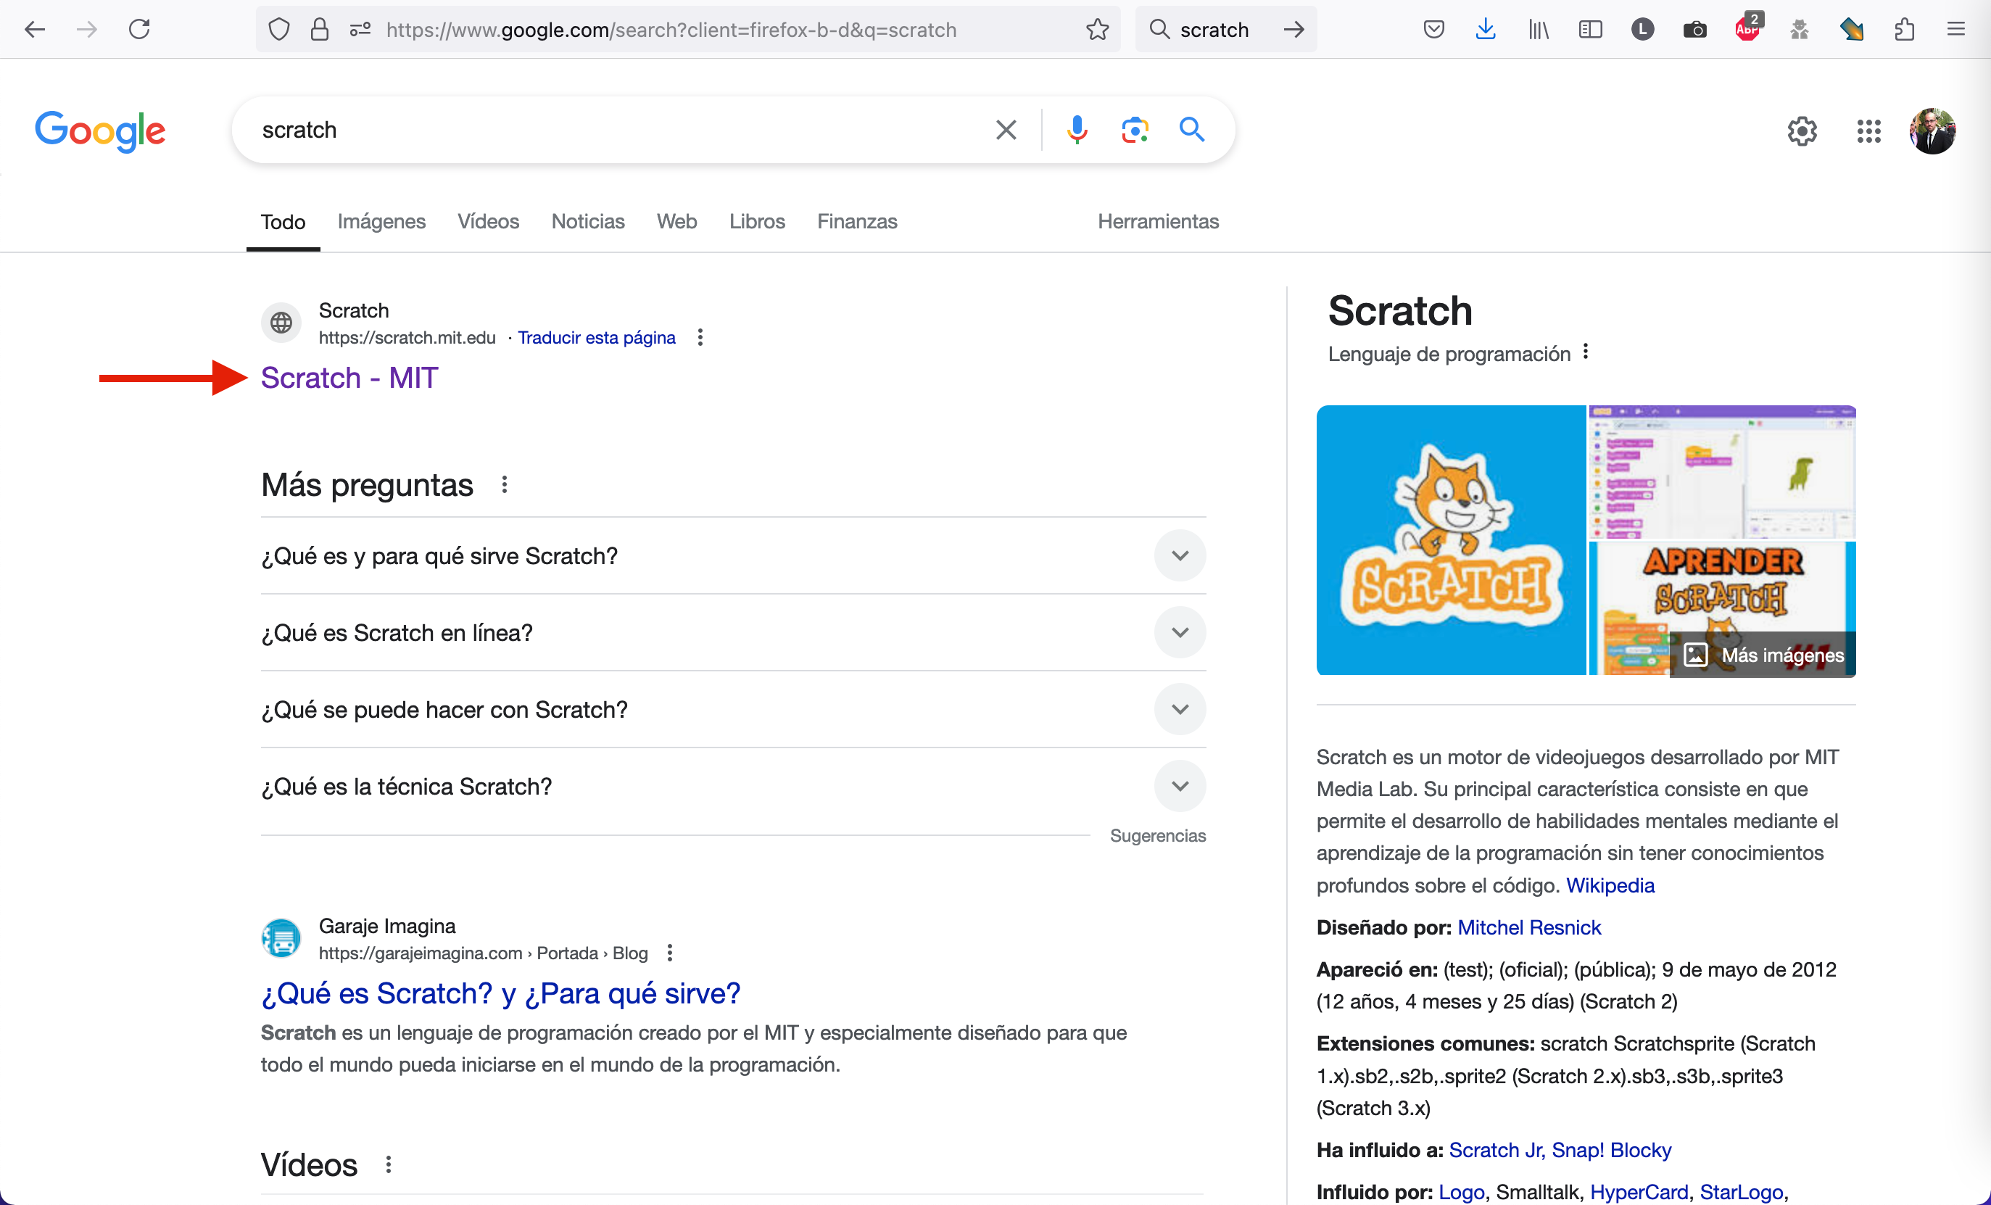Screen dimensions: 1991x1205
Task: Switch to the Imágenes tab
Action: click(x=381, y=221)
